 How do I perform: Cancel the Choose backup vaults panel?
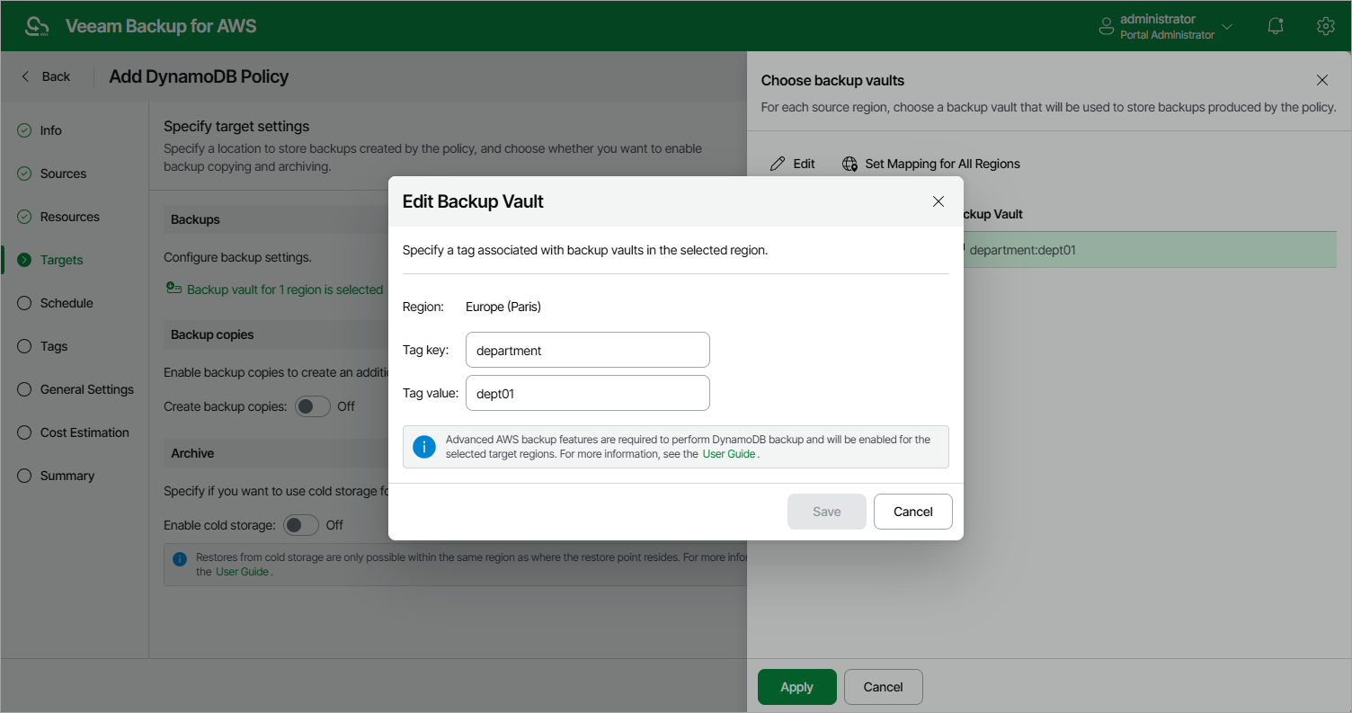pyautogui.click(x=884, y=687)
